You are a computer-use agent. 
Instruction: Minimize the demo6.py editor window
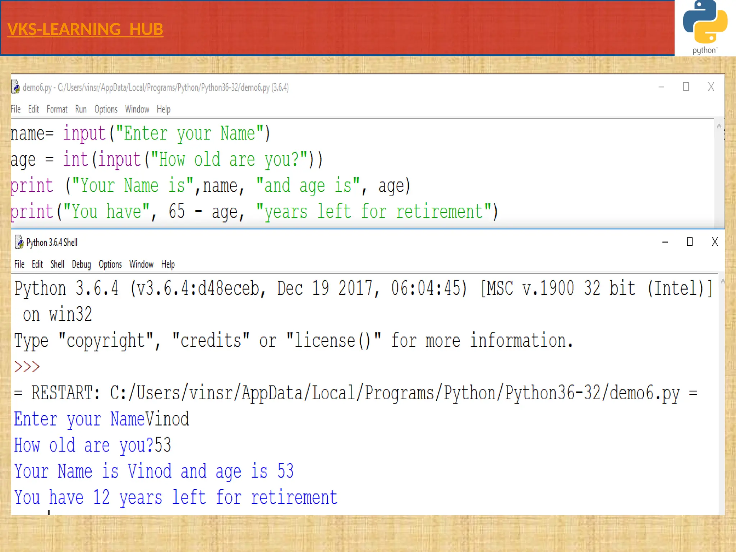click(661, 87)
